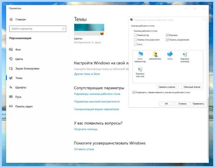This screenshot has height=168, width=215.
Task: Click the dialog title bar icon
Action: 132,20
